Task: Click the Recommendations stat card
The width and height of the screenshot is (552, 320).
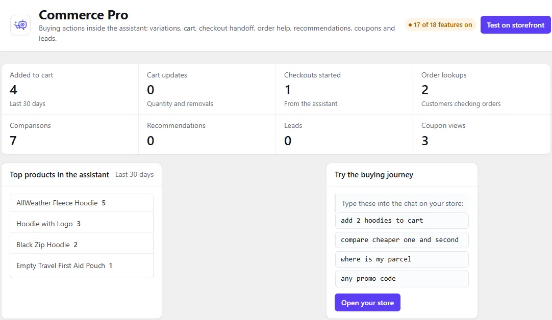Action: coord(207,135)
